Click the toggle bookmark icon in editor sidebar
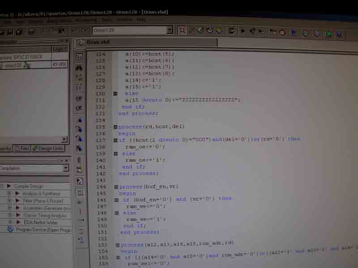This screenshot has height=268, width=358. pyautogui.click(x=79, y=120)
